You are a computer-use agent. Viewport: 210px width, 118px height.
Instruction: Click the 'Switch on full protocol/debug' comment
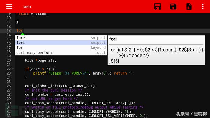pyautogui.click(x=84, y=107)
